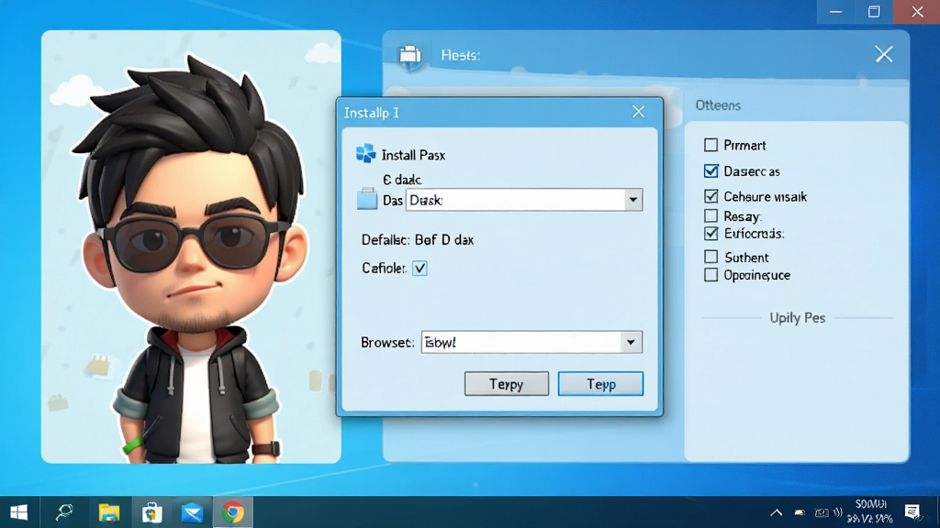Click the "Defallsc: Bef D dax" text
Image resolution: width=940 pixels, height=528 pixels.
point(418,240)
